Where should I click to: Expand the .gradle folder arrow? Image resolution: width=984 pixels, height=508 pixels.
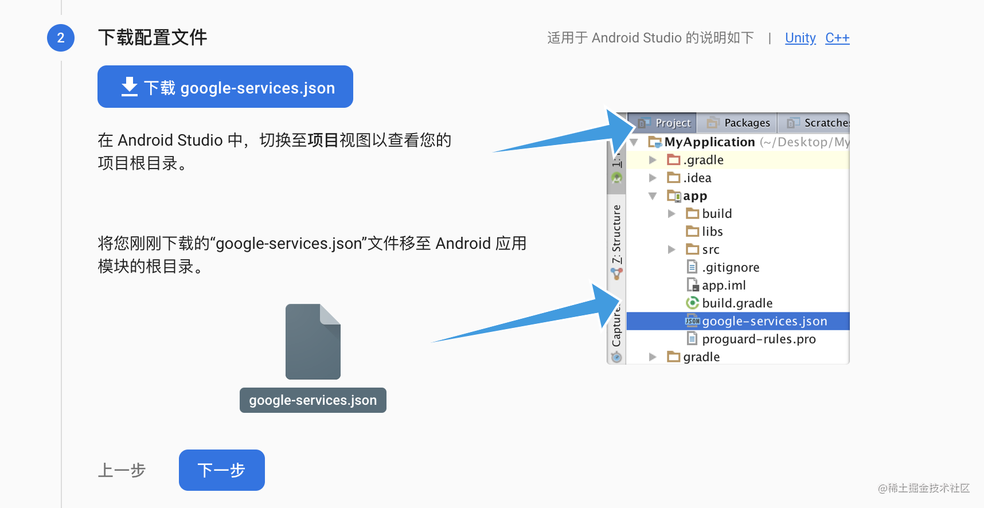(653, 160)
